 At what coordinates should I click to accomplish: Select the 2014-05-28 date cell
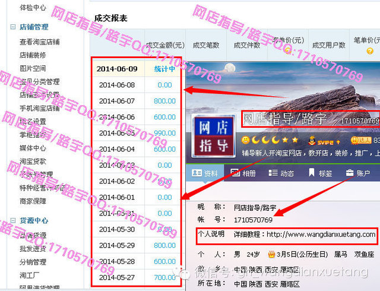tap(117, 261)
